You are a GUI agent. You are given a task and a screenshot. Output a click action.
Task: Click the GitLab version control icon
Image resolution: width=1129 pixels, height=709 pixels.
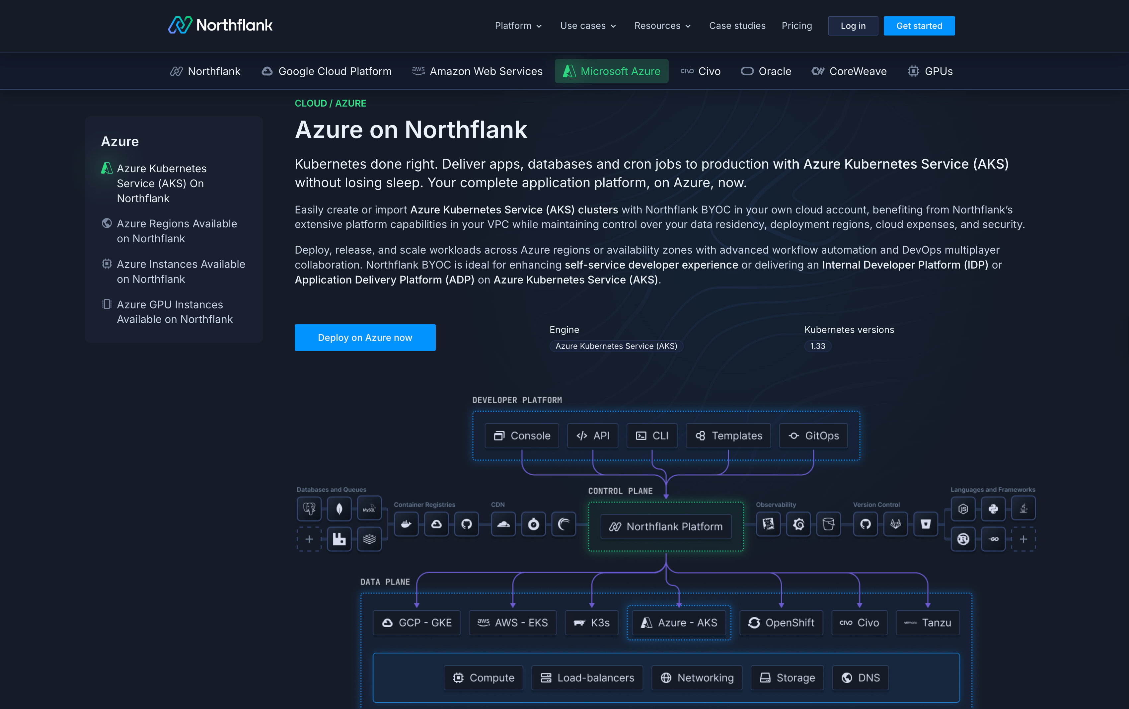tap(895, 524)
